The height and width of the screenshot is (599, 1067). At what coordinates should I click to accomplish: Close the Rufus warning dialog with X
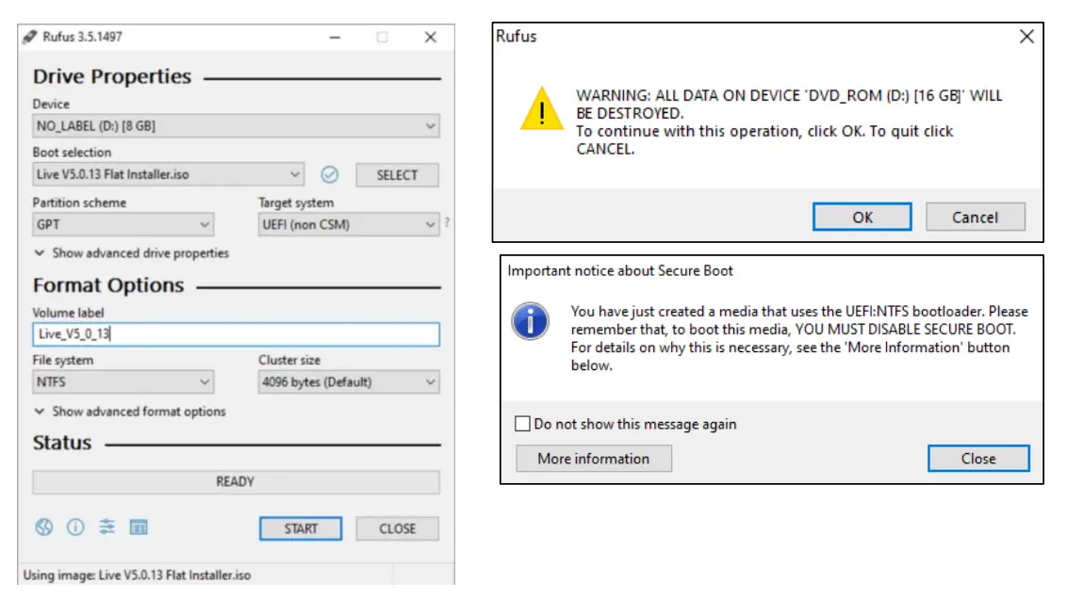coord(1026,37)
